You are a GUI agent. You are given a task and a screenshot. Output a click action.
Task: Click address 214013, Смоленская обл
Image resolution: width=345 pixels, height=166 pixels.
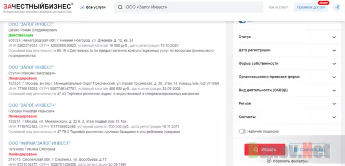[57, 160]
